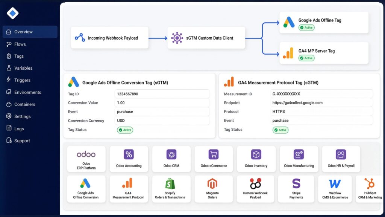Open the Odoo Accounting card
The height and width of the screenshot is (217, 385).
(129, 159)
